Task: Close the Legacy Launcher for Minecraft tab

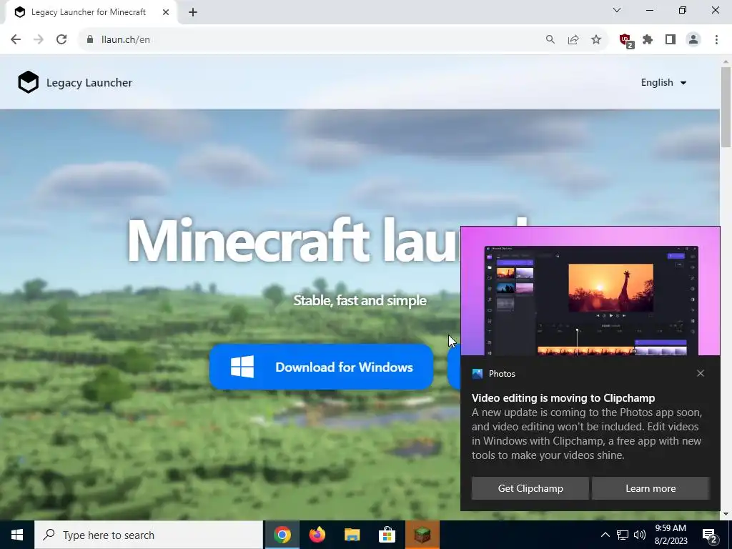Action: pos(166,12)
